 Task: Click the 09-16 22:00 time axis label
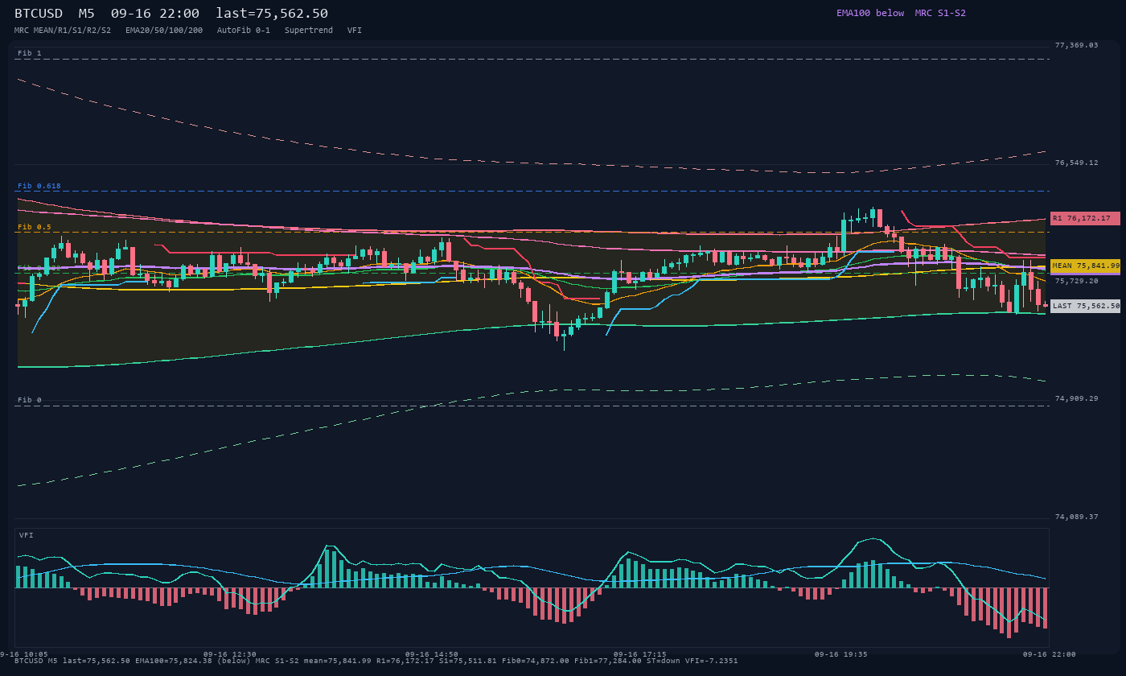pyautogui.click(x=1049, y=654)
